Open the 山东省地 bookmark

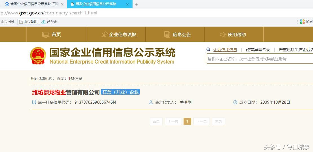tap(28, 22)
